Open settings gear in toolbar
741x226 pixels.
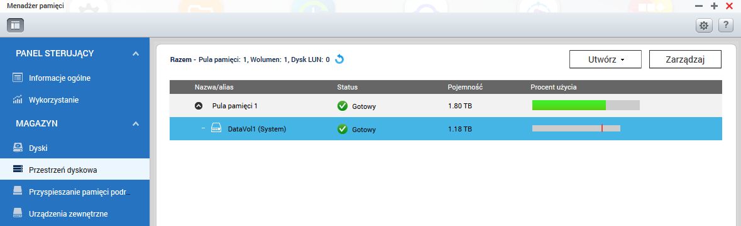point(704,26)
